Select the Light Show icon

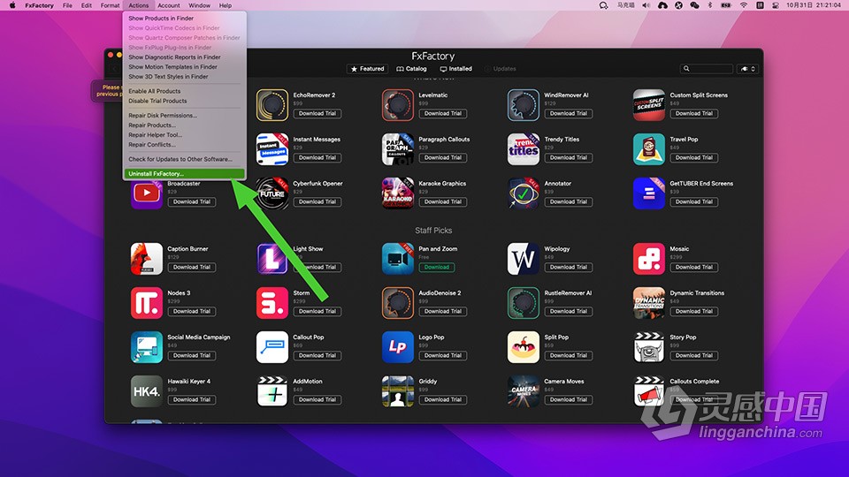pos(272,259)
